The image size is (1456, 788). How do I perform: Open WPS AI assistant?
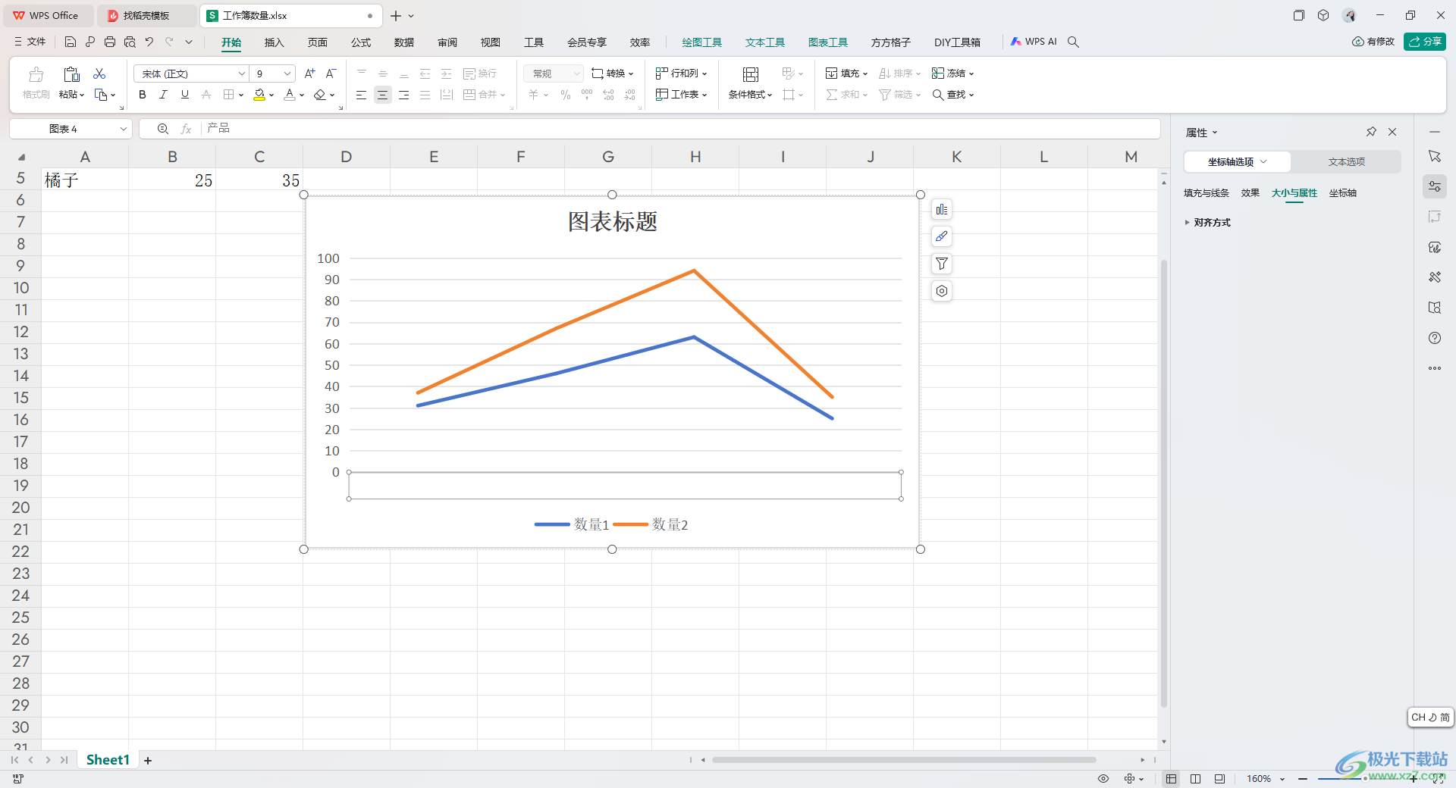[x=1034, y=42]
